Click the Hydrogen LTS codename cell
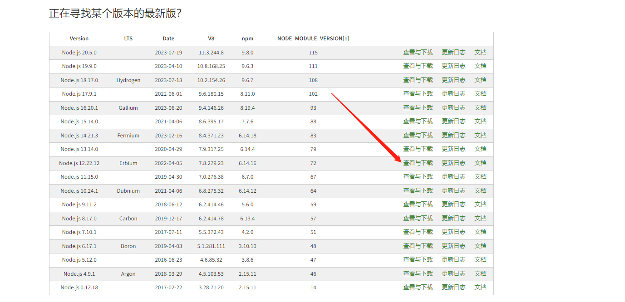 (x=128, y=80)
